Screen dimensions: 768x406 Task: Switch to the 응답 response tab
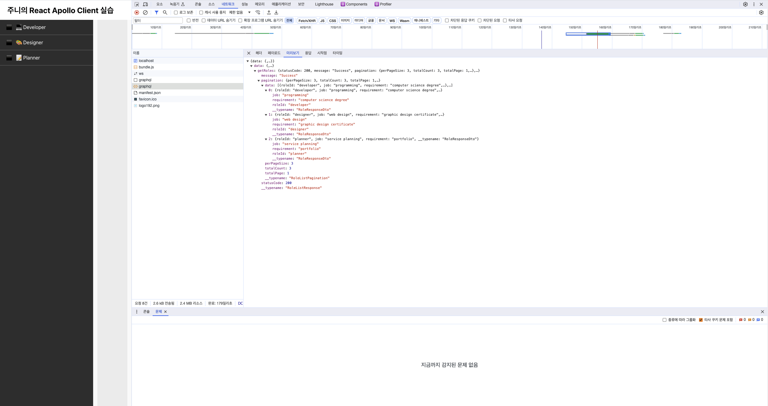[308, 53]
